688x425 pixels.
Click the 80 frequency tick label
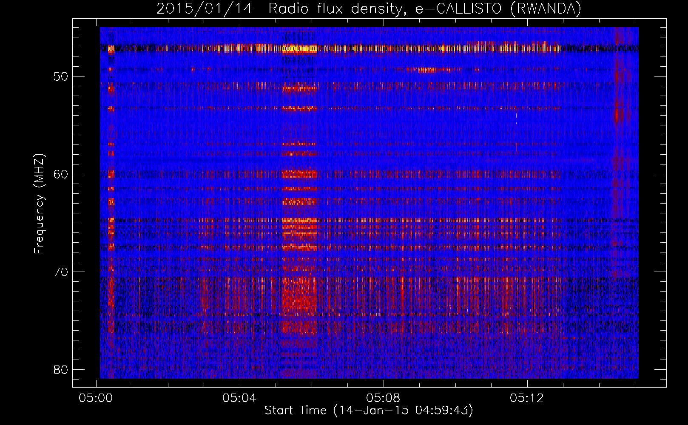[61, 370]
